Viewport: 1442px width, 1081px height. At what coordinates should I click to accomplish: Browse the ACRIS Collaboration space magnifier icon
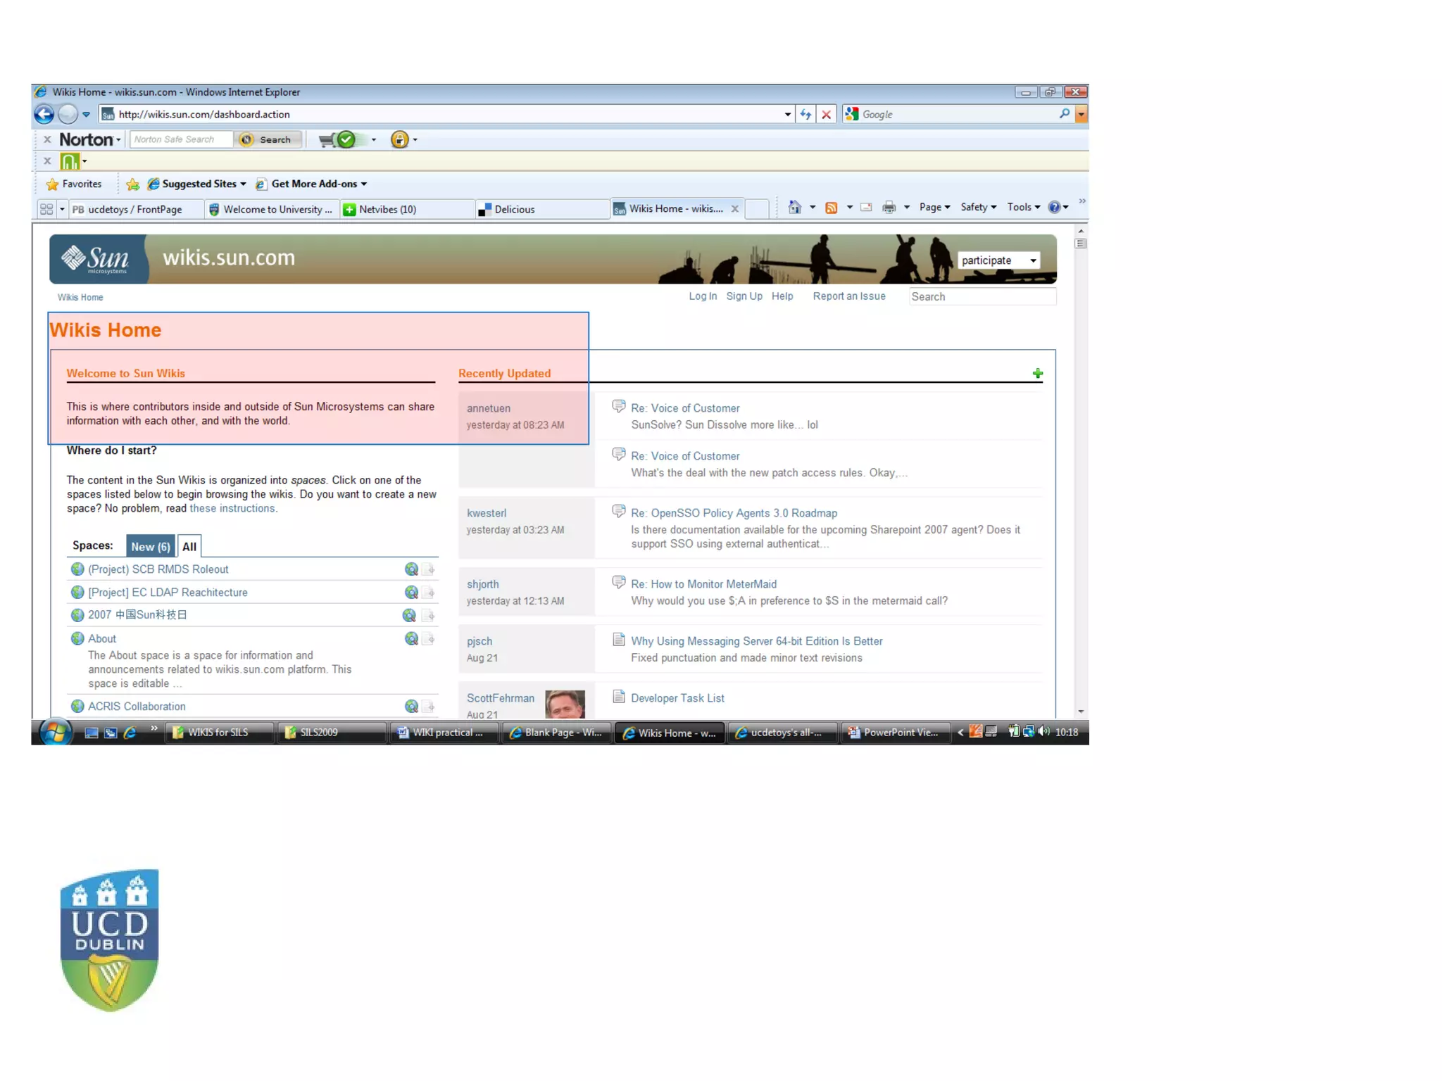coord(411,706)
